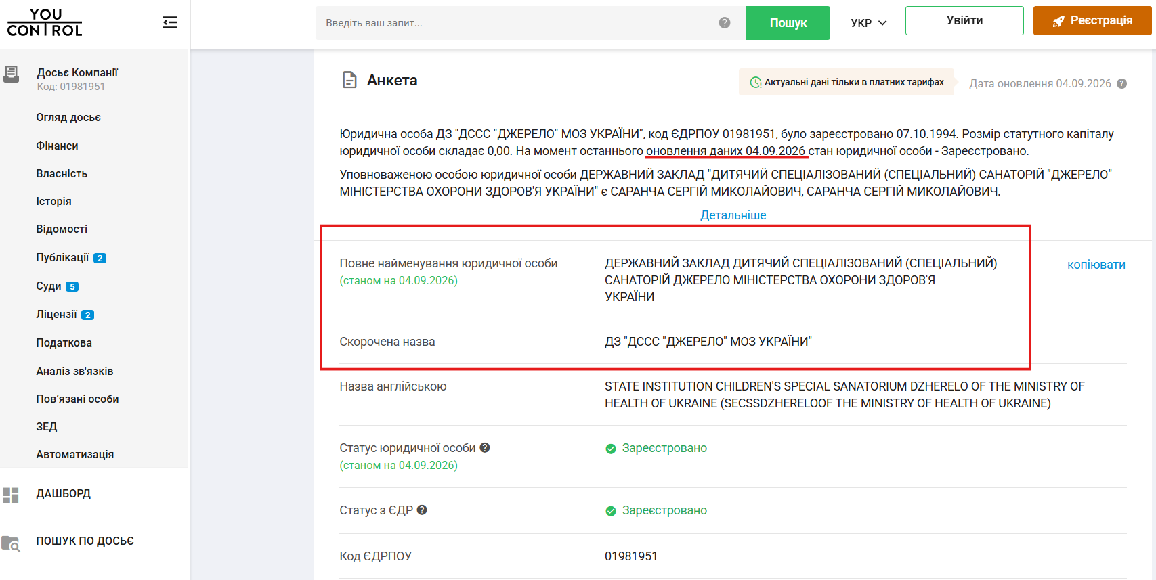Go to the Фінанси section
The height and width of the screenshot is (580, 1156).
coord(57,146)
